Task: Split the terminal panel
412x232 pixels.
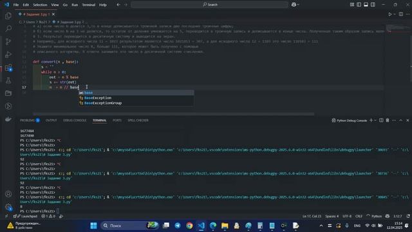Action: click(x=381, y=121)
